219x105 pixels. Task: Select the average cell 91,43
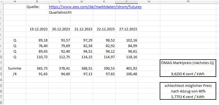pyautogui.click(x=37, y=74)
